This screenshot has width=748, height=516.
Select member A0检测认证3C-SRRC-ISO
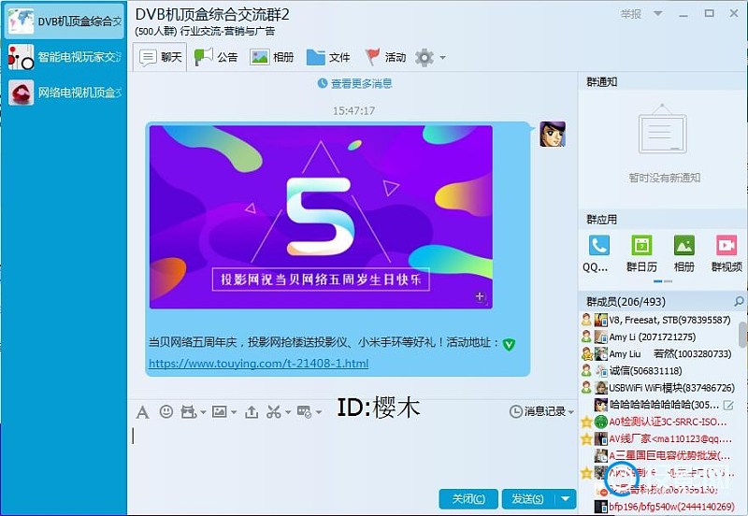coord(658,422)
